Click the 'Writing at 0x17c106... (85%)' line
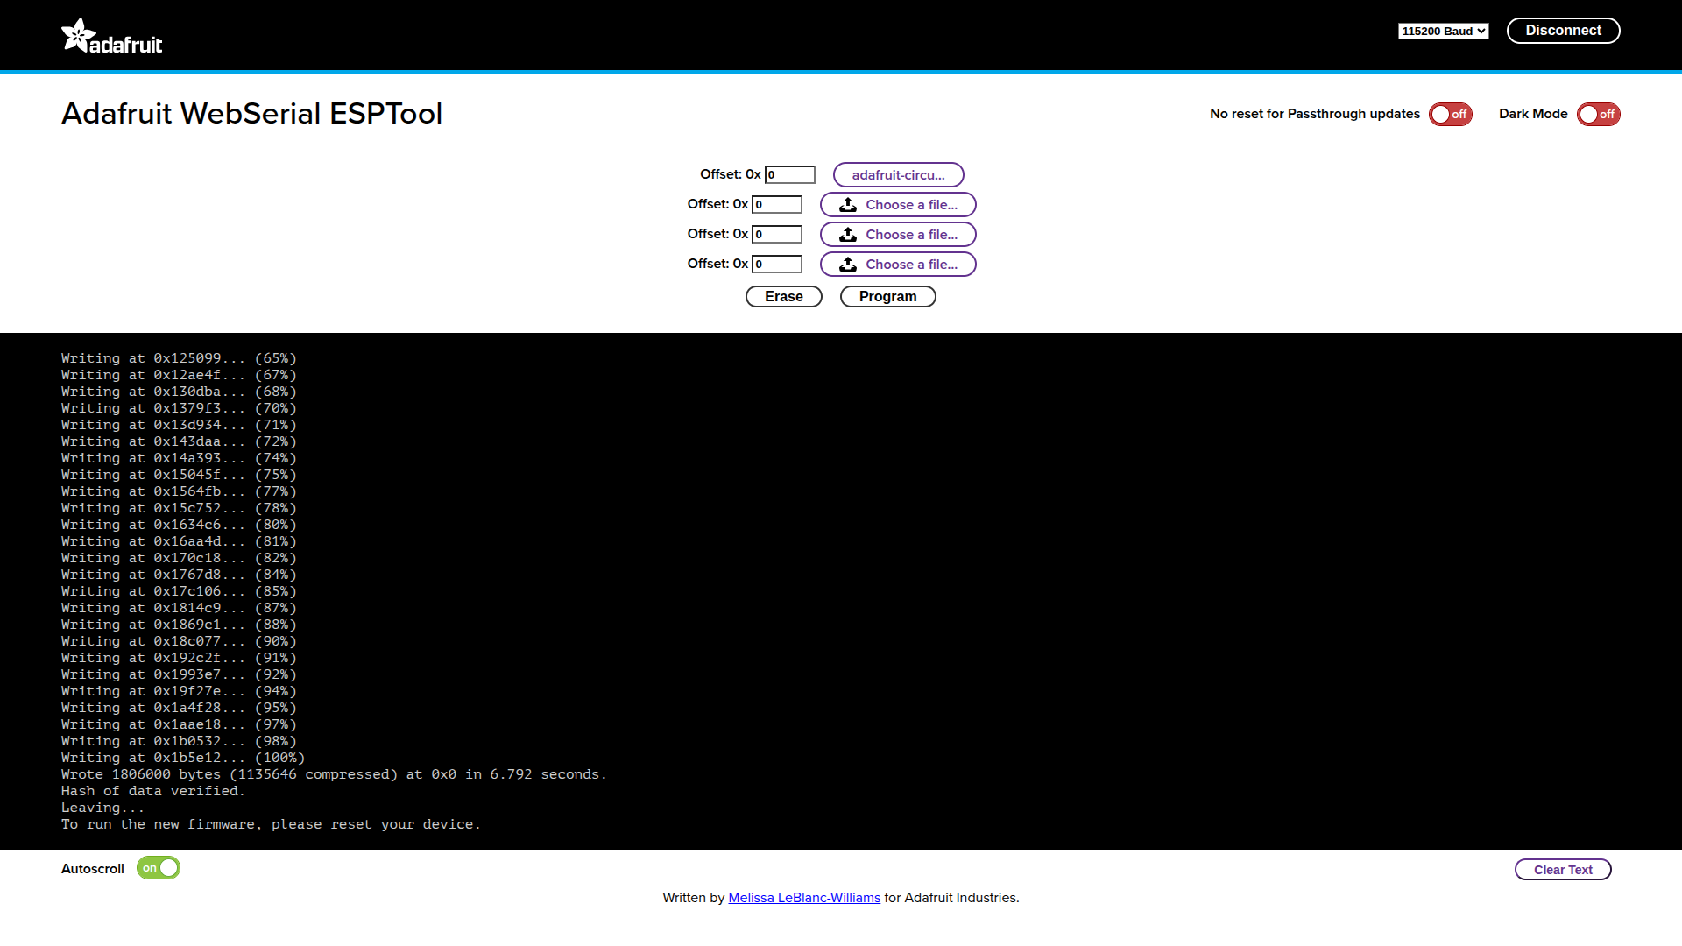This screenshot has height=946, width=1682. pyautogui.click(x=179, y=591)
